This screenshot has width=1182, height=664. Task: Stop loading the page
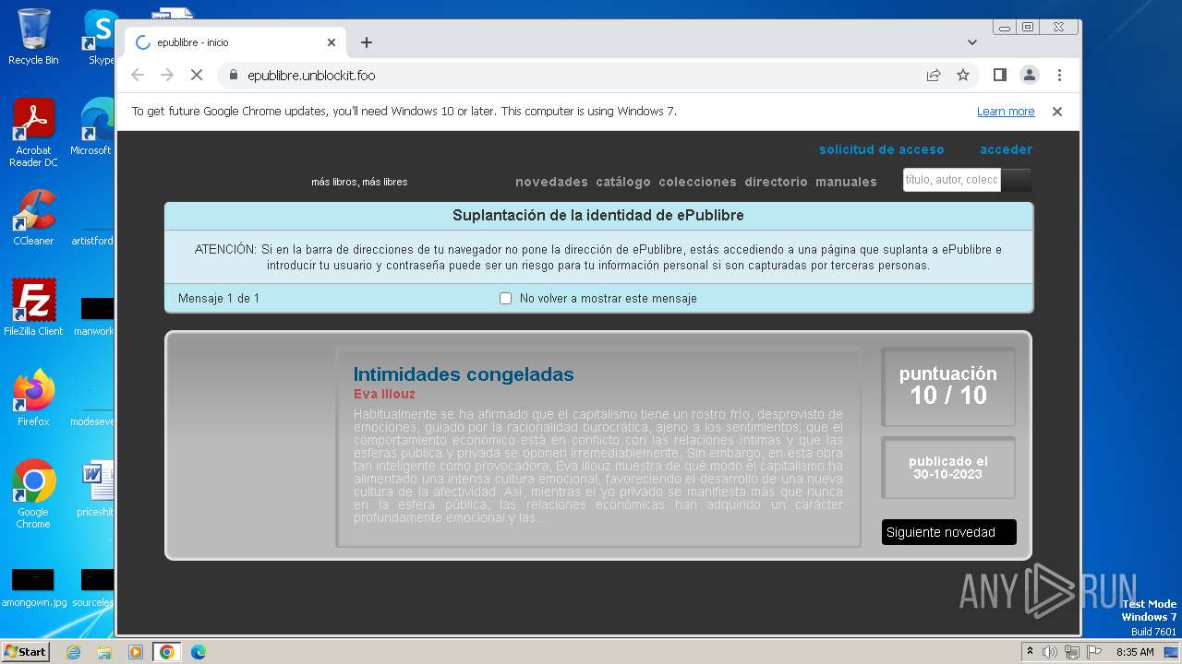tap(197, 75)
